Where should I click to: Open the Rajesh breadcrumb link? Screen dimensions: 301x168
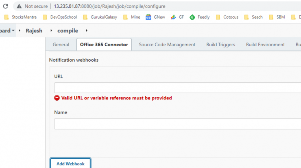[34, 31]
